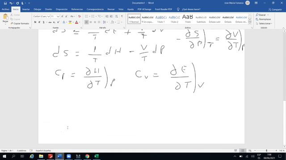The image size is (286, 160).
Task: Click Reemplazar (replace)
Action: pos(263,19)
